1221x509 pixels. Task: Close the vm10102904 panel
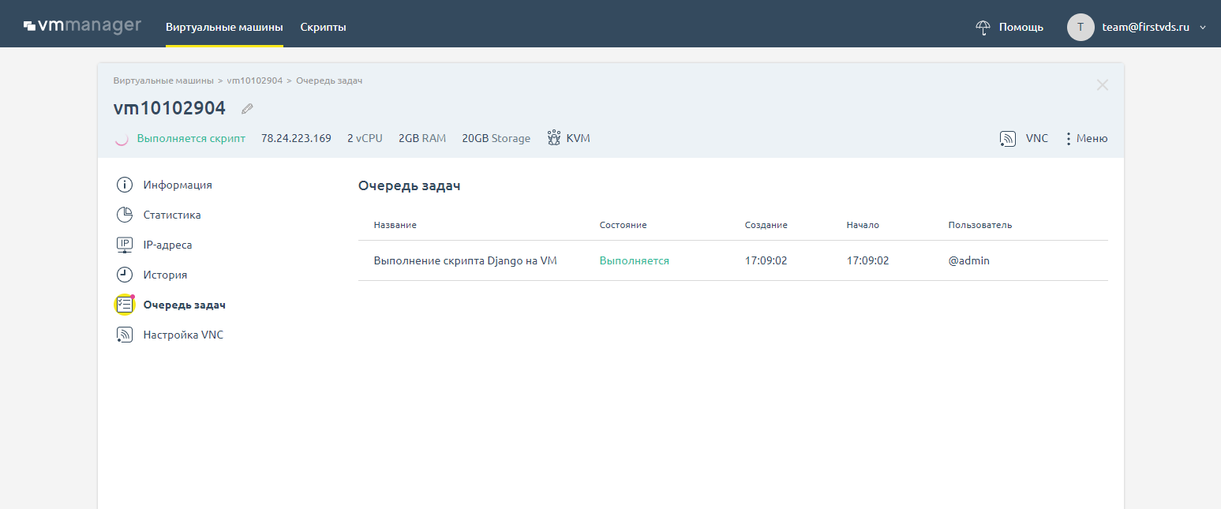[1103, 85]
